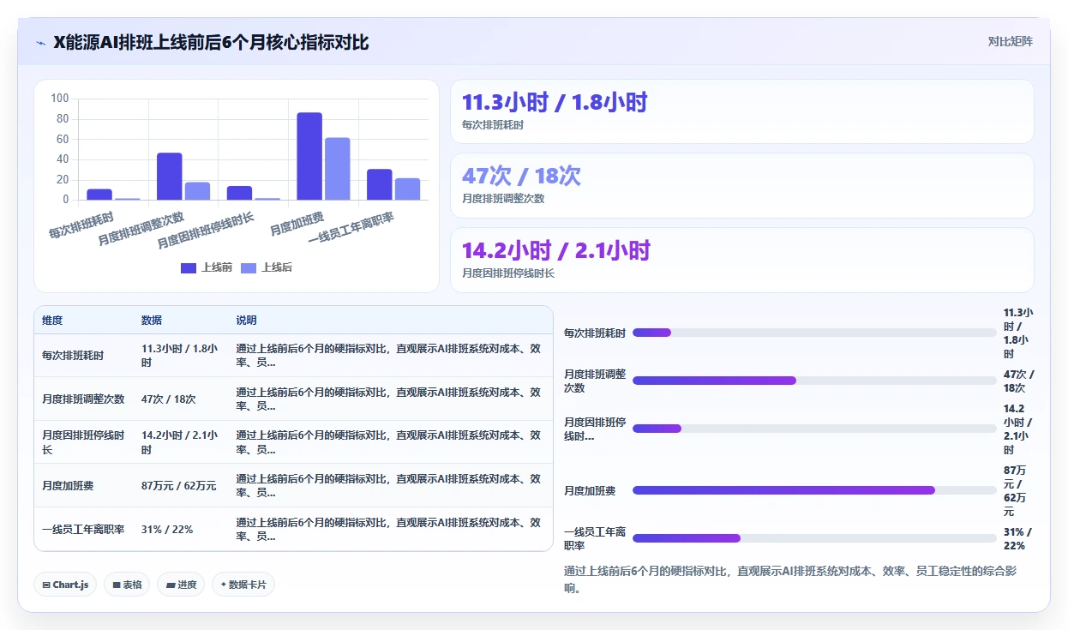
Task: Toggle the 上线后 legend swatch
Action: (x=249, y=267)
